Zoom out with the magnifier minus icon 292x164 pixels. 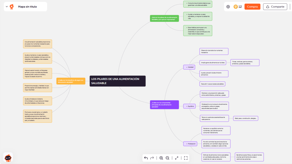click(167, 158)
